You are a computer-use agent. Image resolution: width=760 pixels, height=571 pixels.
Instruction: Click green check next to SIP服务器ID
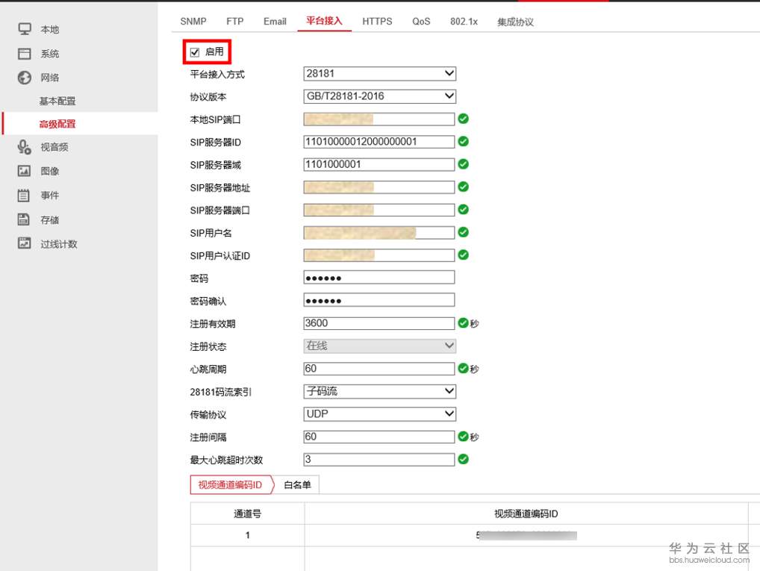tap(464, 142)
